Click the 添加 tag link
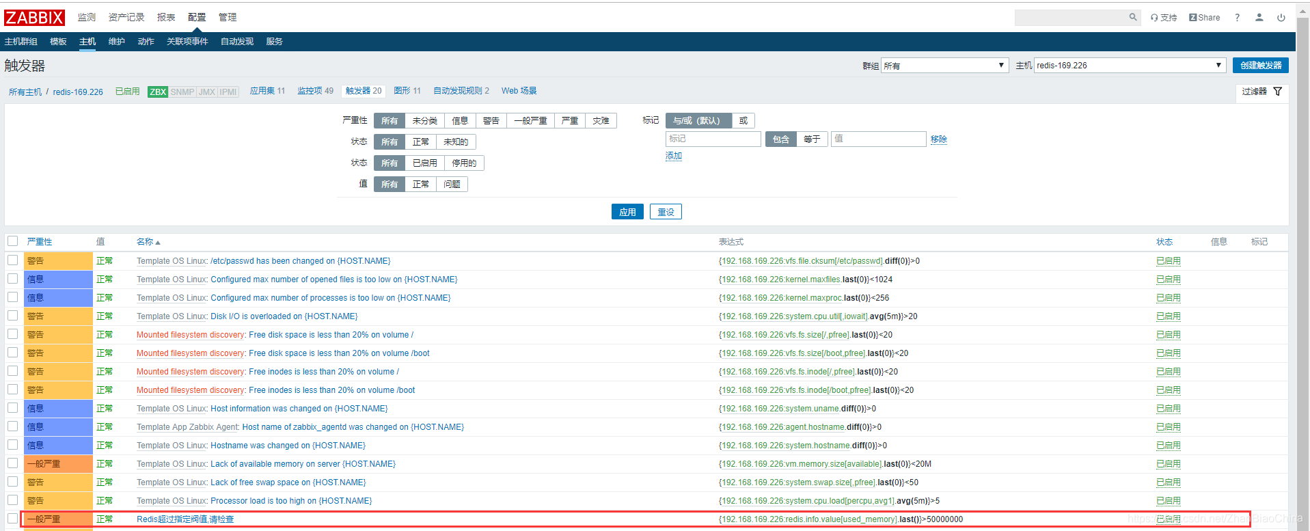 674,156
